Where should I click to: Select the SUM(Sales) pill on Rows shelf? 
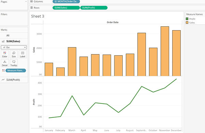(x=66, y=8)
